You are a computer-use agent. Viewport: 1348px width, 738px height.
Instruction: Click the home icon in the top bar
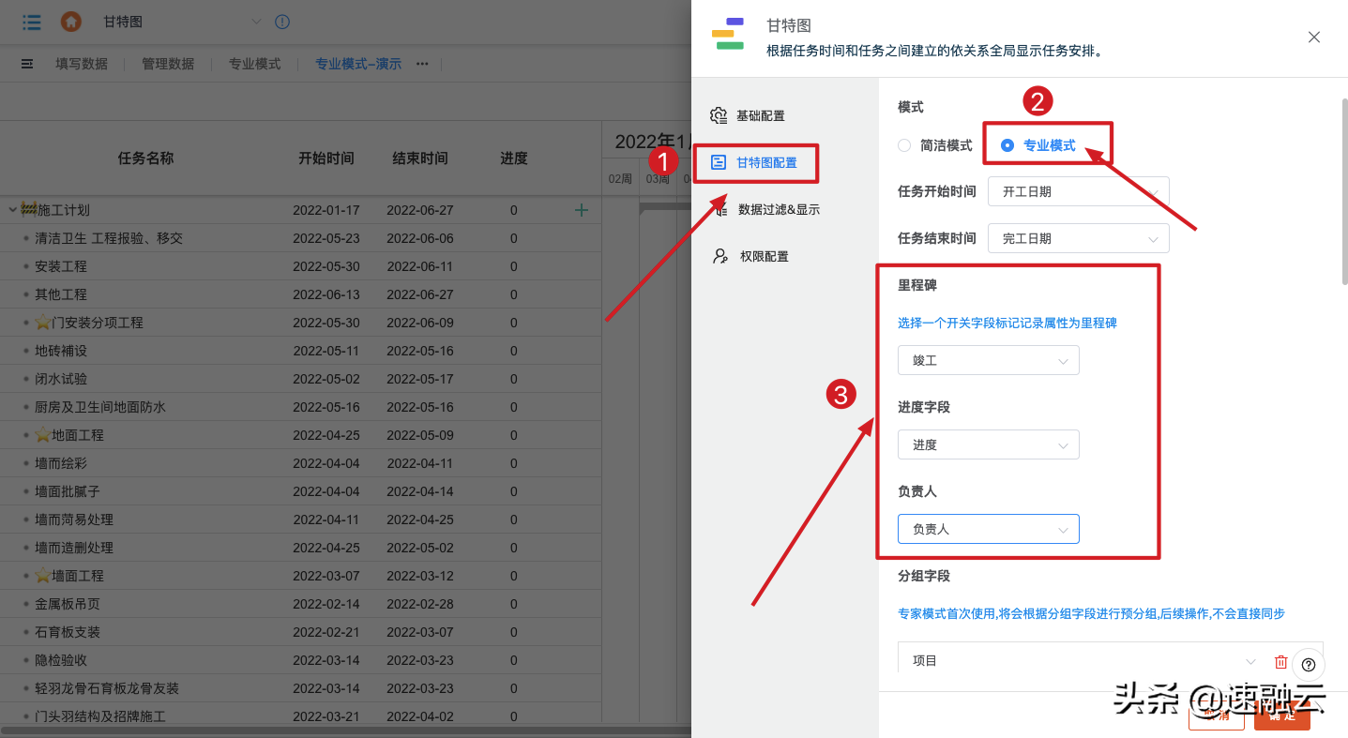pyautogui.click(x=70, y=22)
